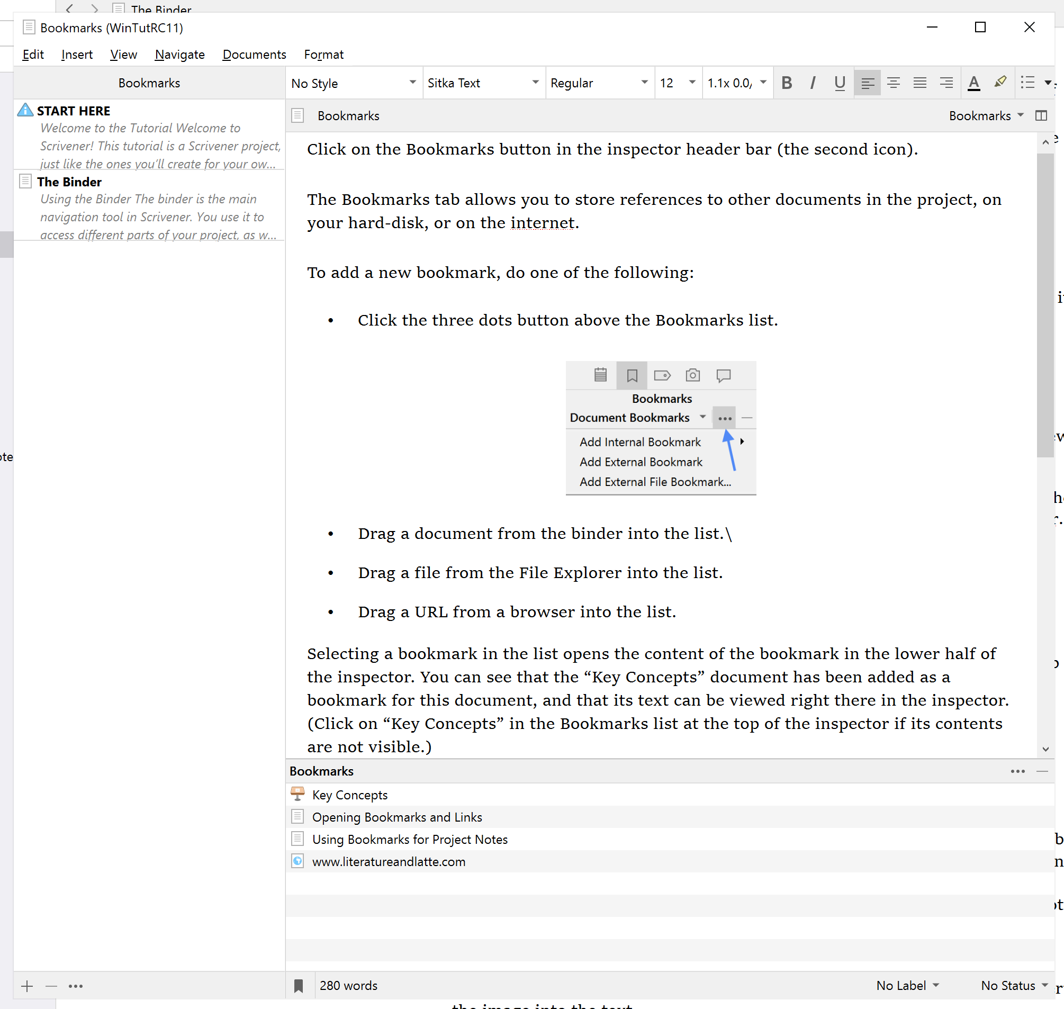Open text color picker
Image resolution: width=1064 pixels, height=1009 pixels.
click(973, 83)
